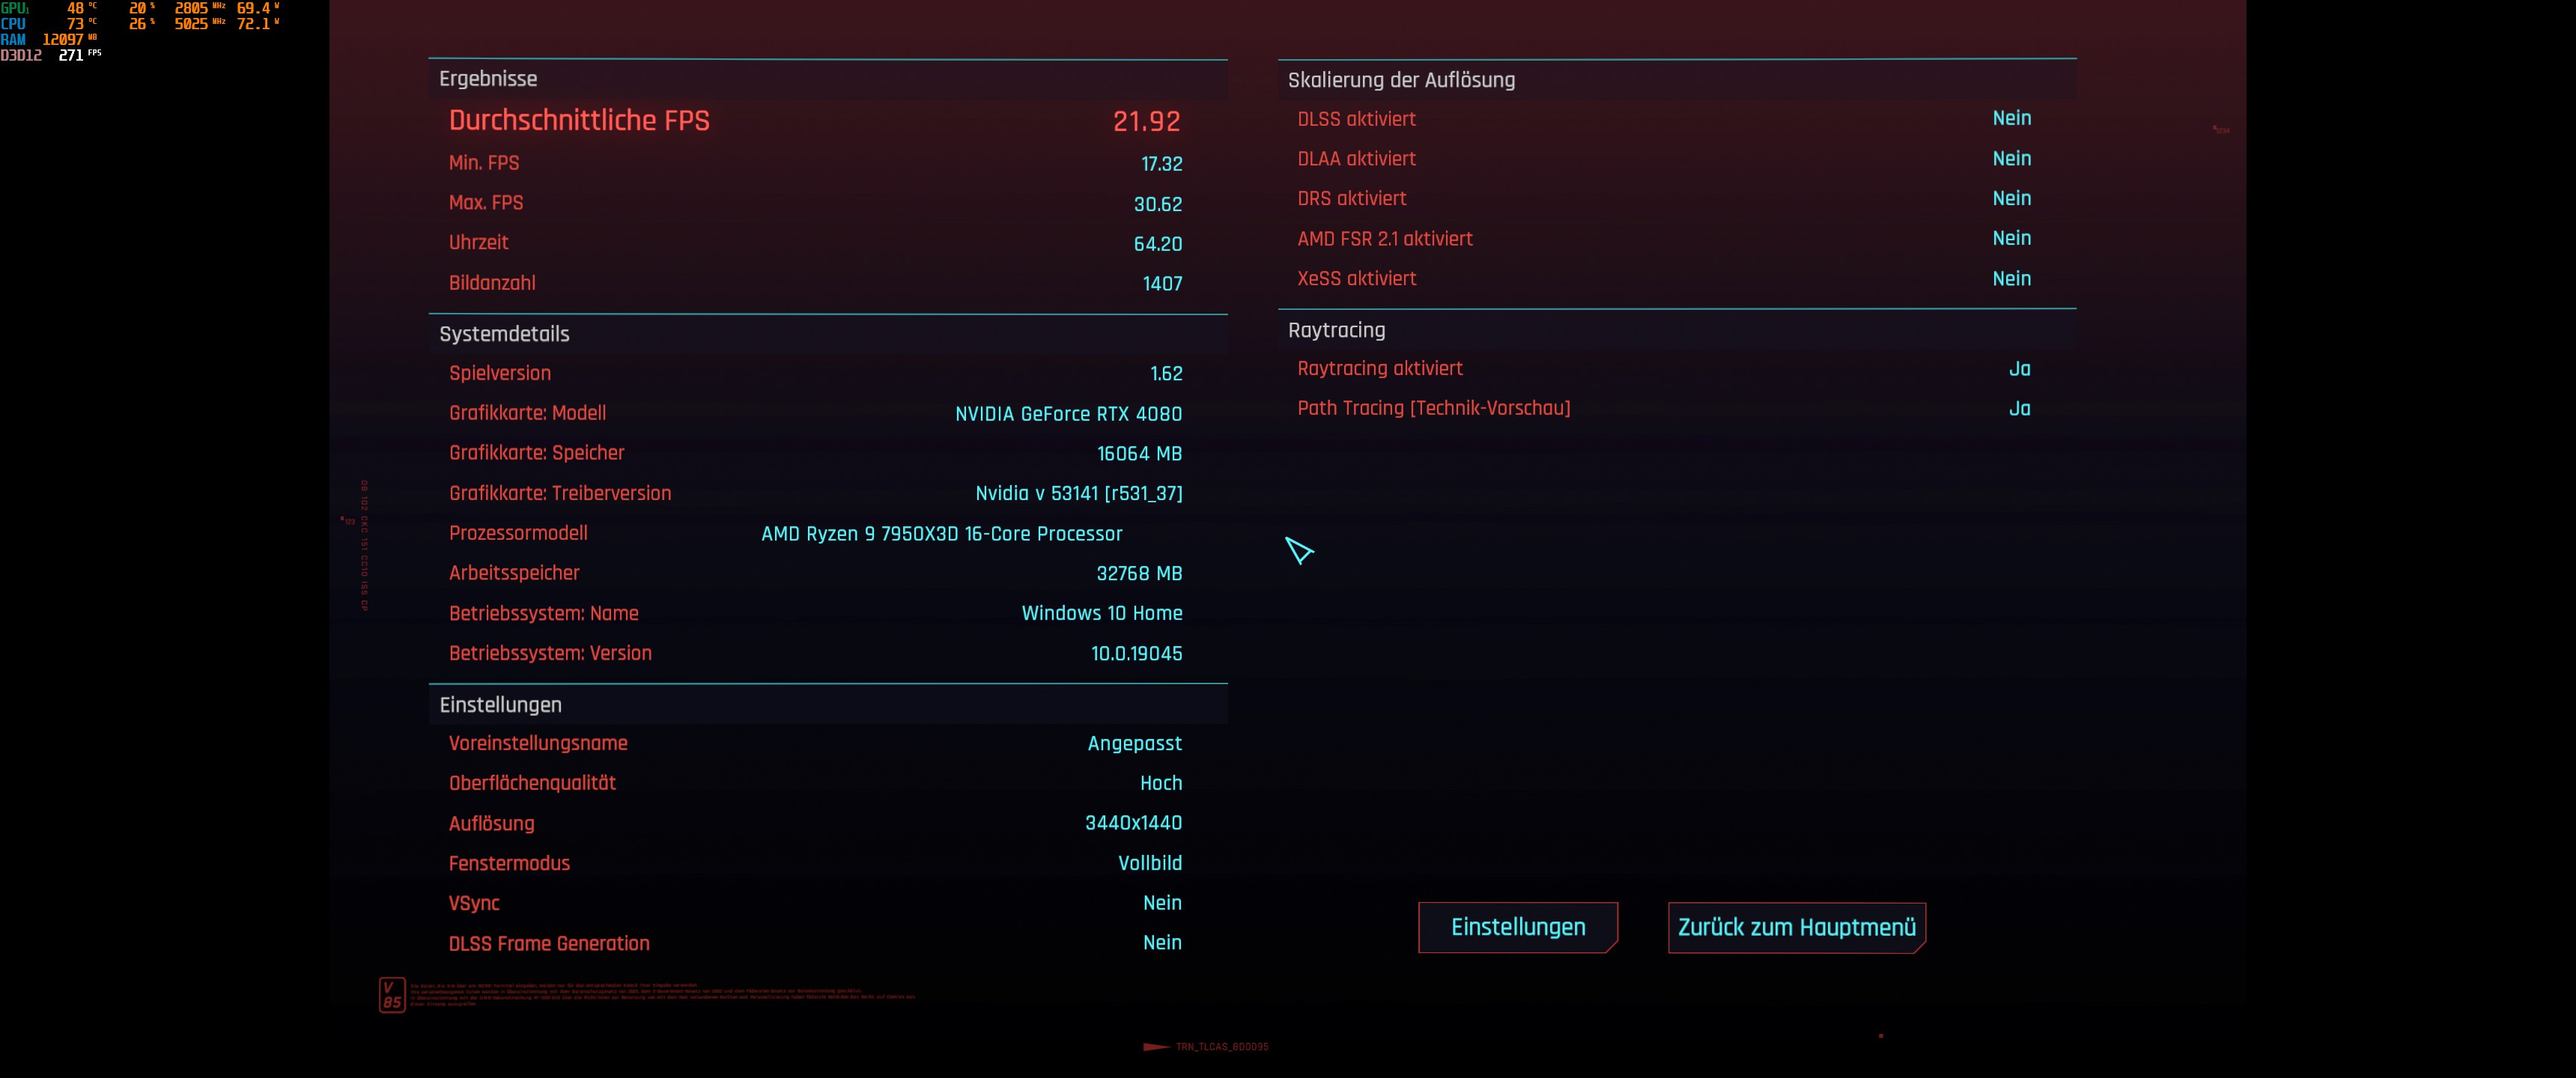Click the AMD FSR 2.1 aktiviert row

pyautogui.click(x=1384, y=239)
